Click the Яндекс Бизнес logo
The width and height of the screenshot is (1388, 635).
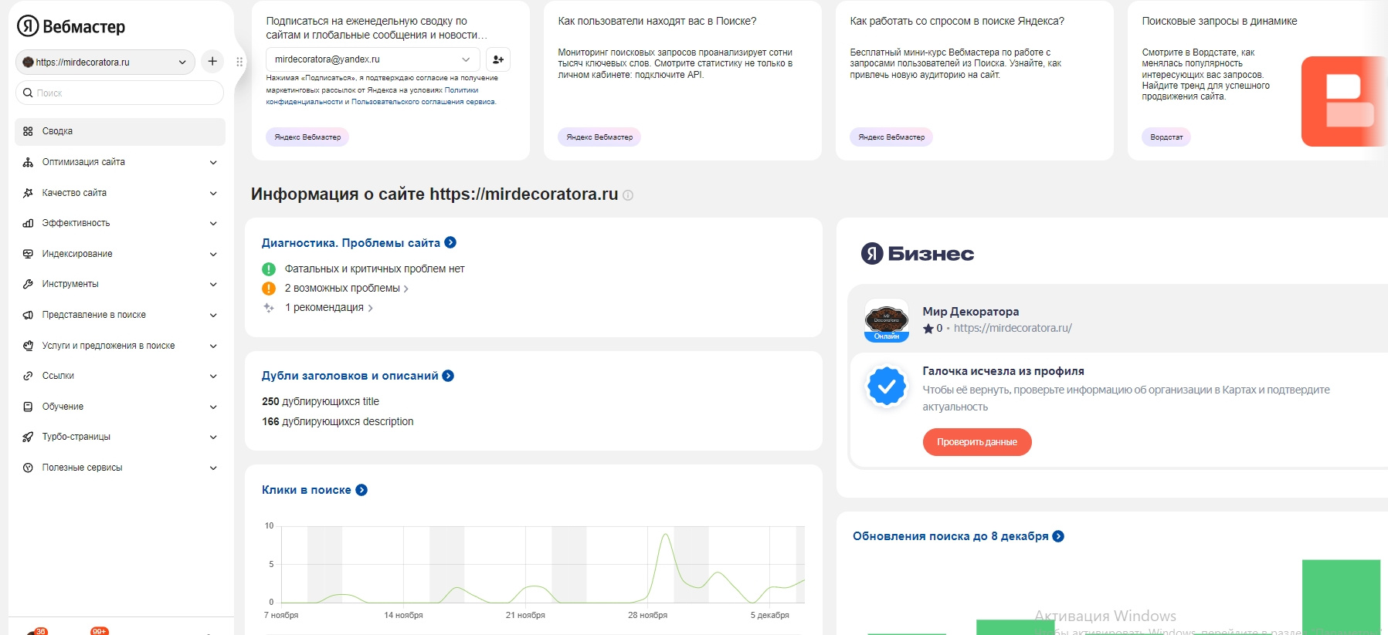coord(918,253)
